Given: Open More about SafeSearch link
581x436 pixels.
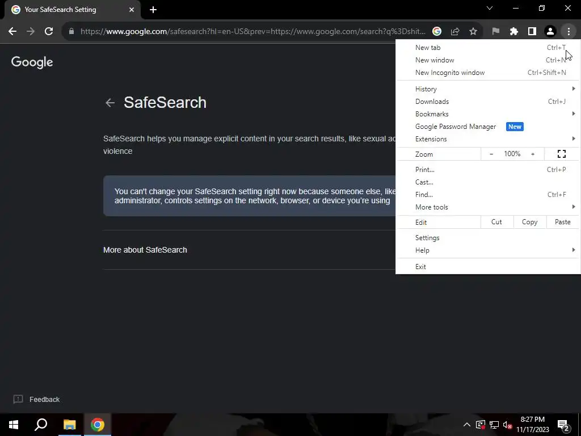Looking at the screenshot, I should 145,250.
